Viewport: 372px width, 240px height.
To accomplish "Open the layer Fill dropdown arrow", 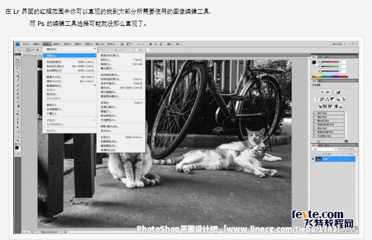I will click(x=356, y=154).
